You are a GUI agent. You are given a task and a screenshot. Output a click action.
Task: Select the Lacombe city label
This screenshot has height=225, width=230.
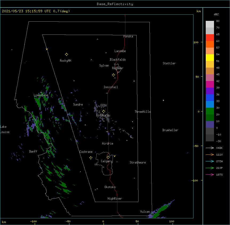120,51
